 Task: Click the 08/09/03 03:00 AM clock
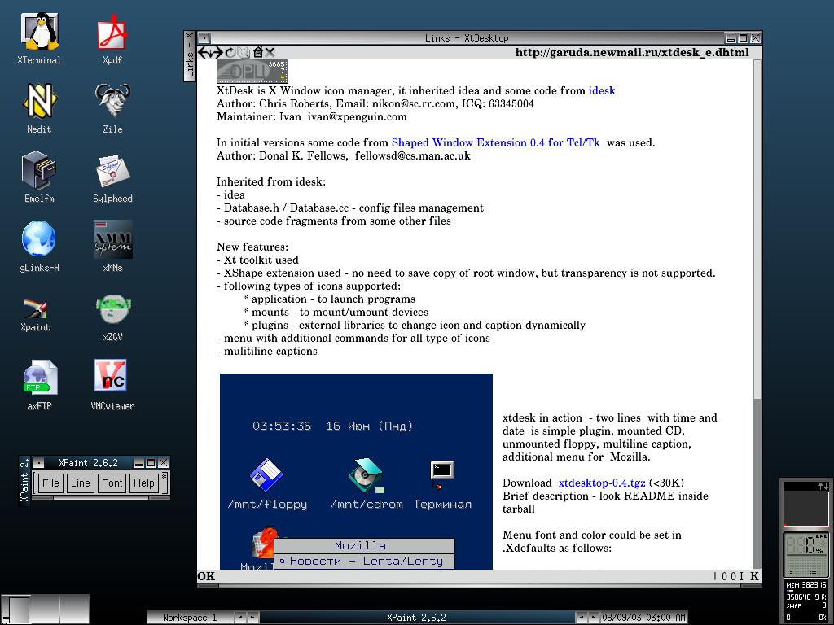pos(643,618)
